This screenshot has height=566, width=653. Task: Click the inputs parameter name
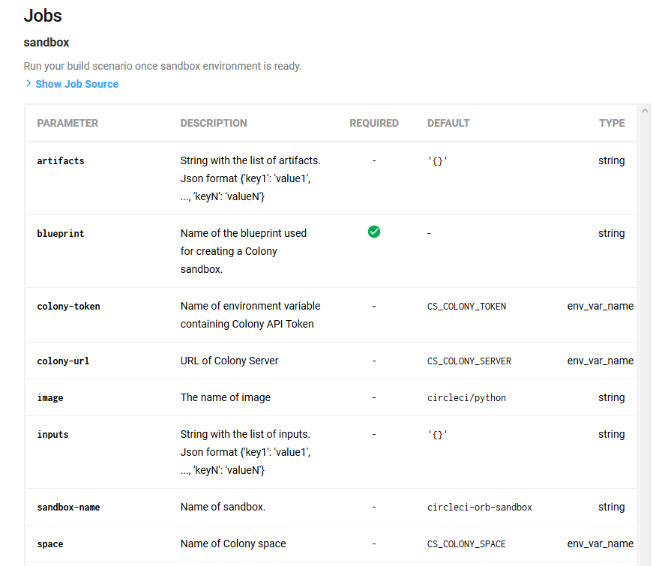point(52,434)
